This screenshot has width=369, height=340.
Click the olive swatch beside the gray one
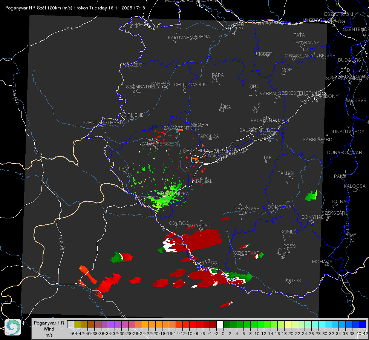coord(77,325)
